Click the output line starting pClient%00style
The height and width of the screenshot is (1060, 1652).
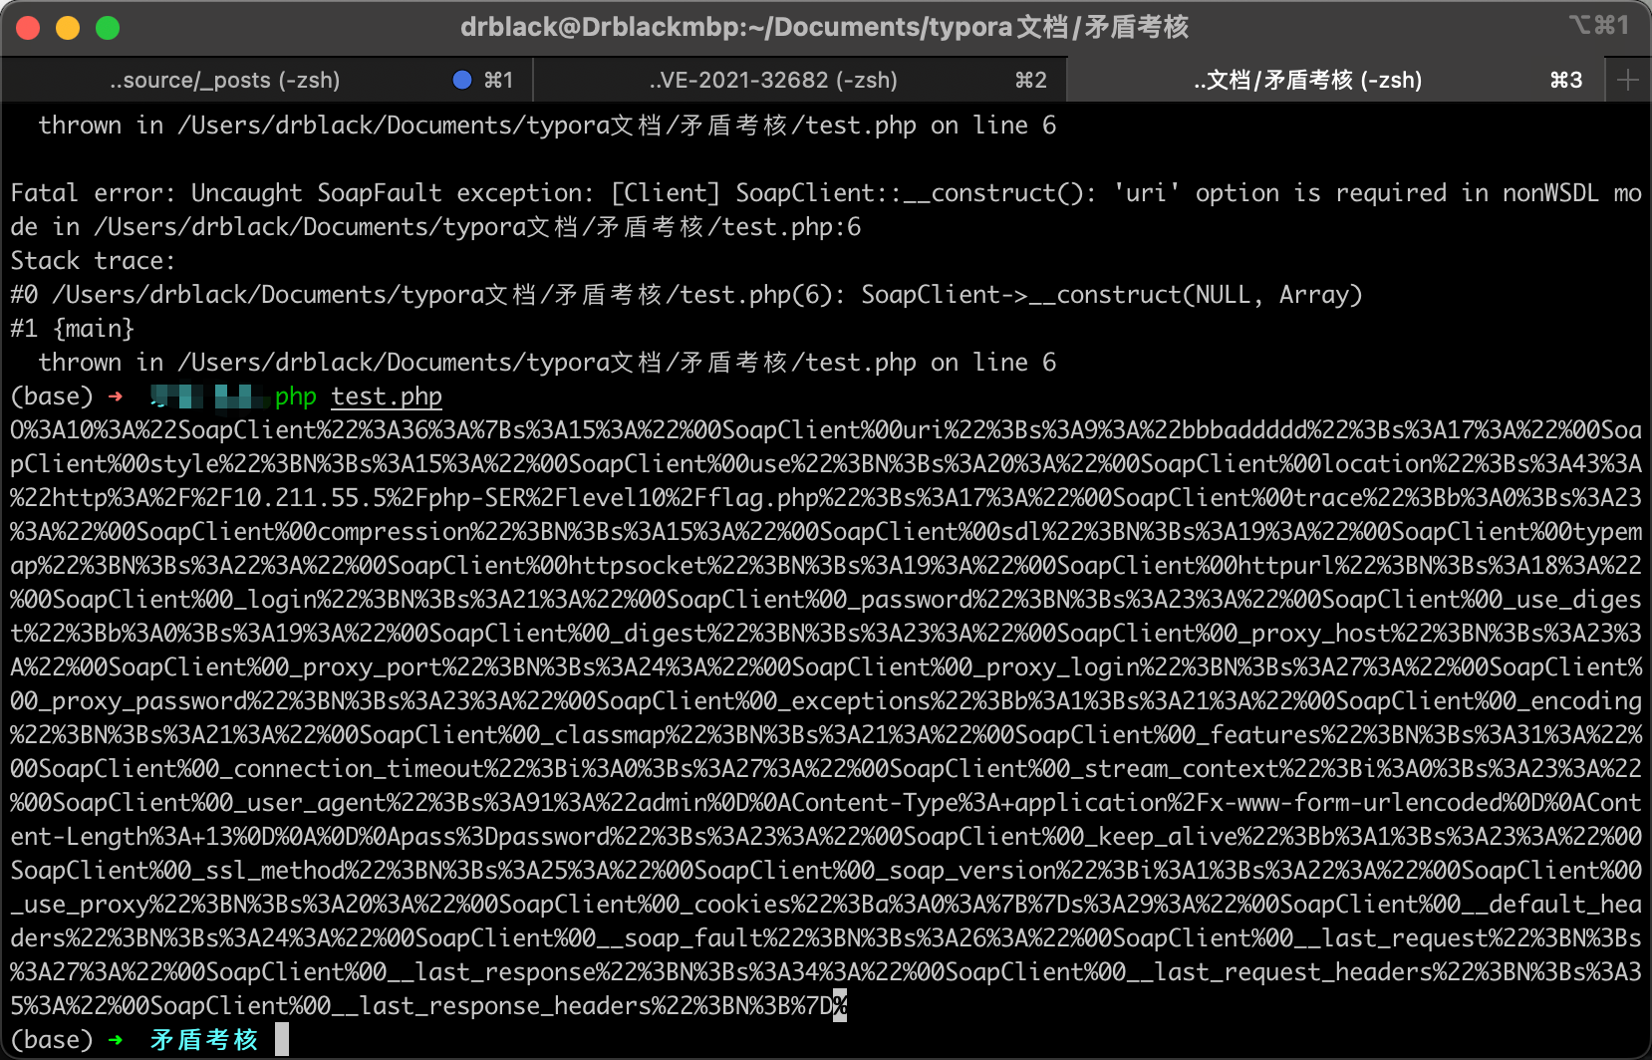[826, 464]
